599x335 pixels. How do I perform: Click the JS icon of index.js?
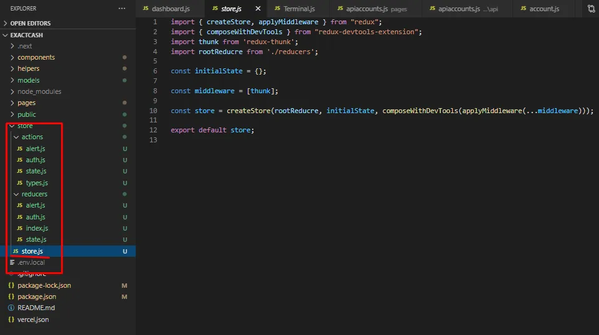coord(19,228)
